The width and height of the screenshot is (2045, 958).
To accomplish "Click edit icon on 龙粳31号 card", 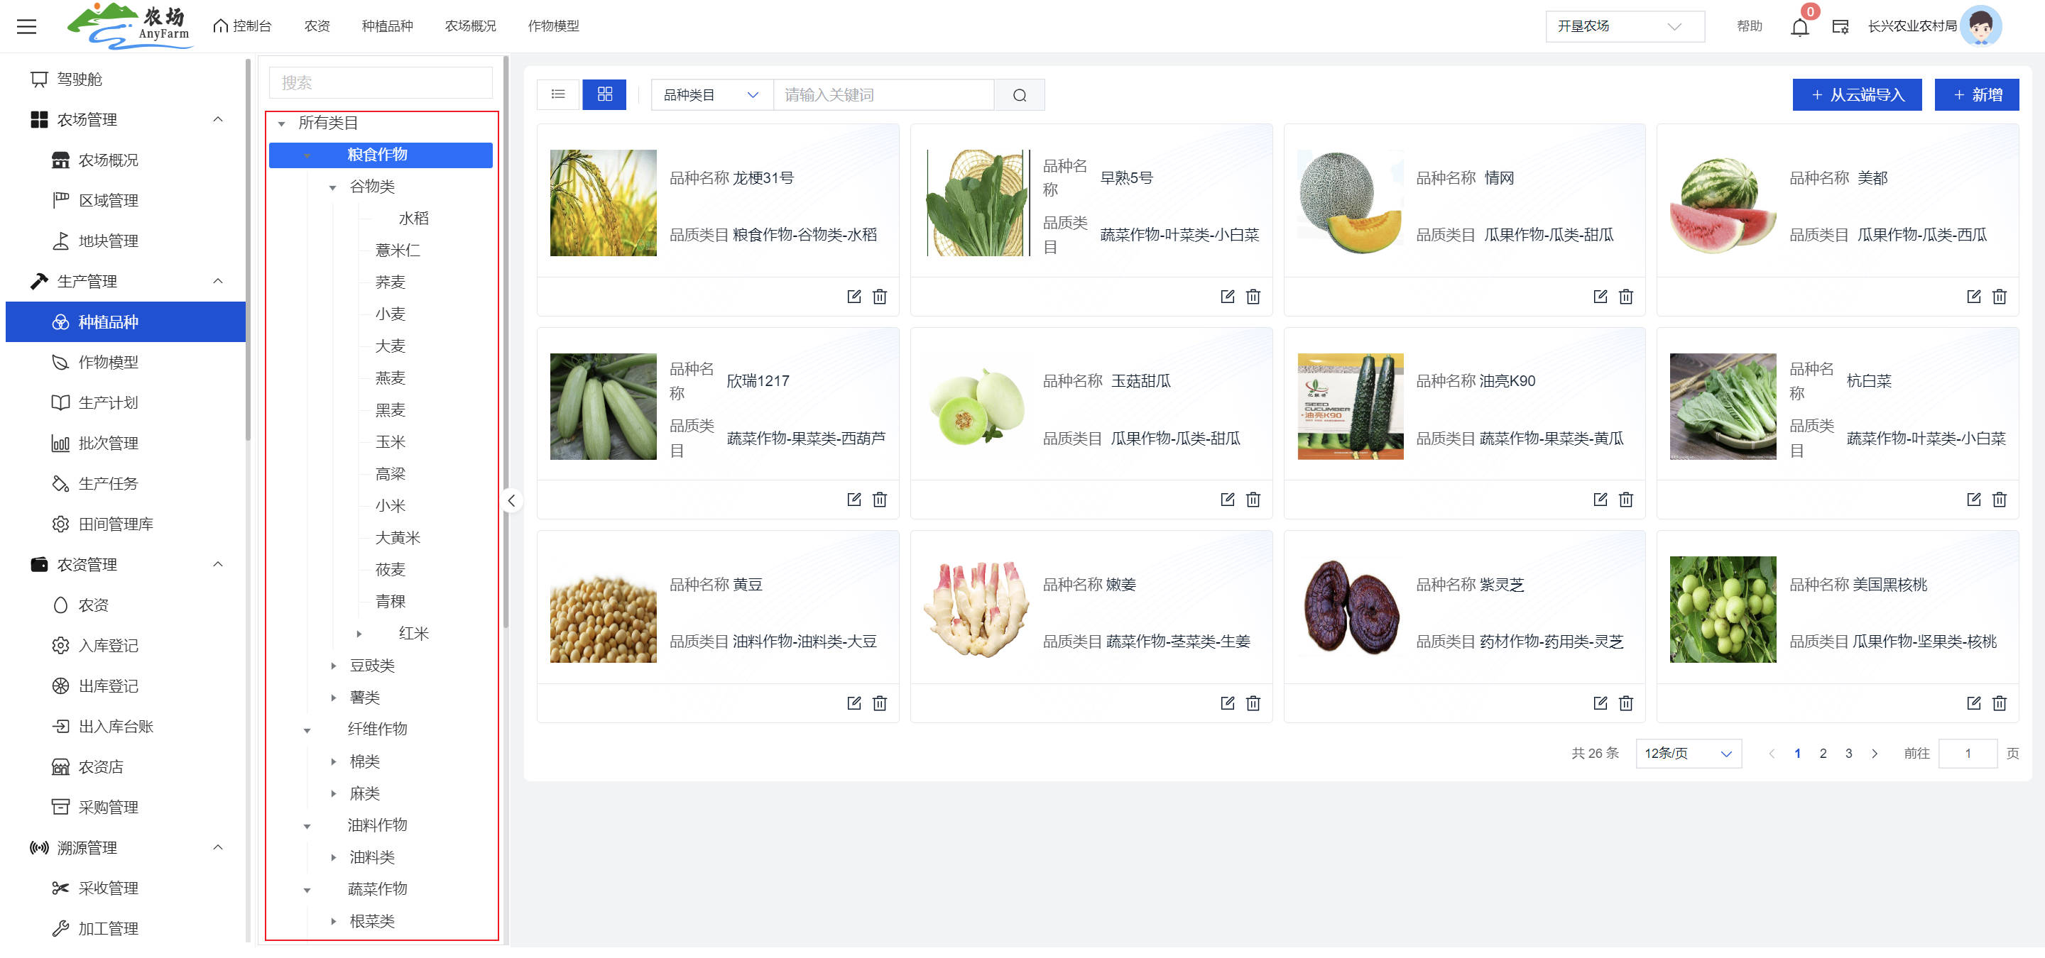I will tap(854, 297).
